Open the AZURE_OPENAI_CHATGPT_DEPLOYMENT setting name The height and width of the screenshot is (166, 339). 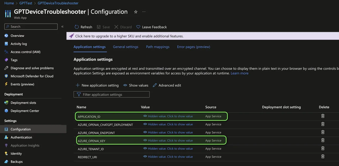pyautogui.click(x=105, y=125)
